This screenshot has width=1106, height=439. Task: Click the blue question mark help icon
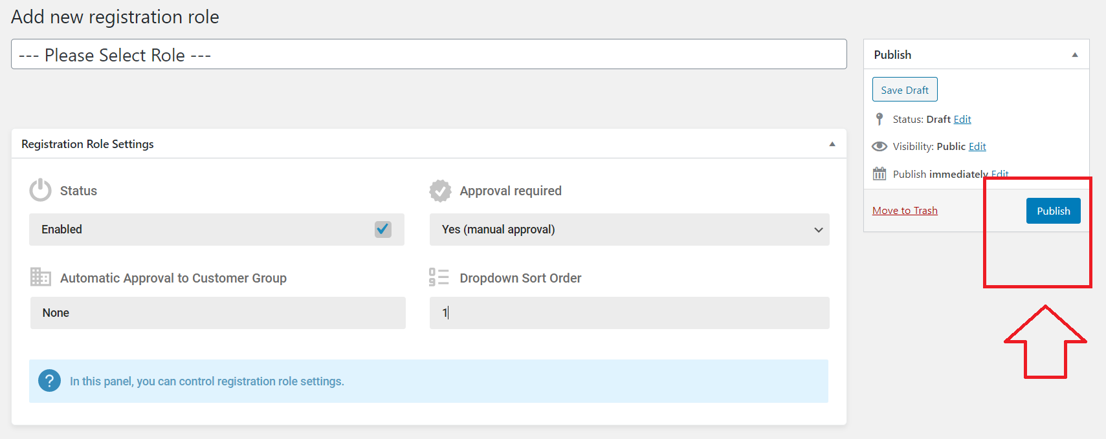click(49, 381)
